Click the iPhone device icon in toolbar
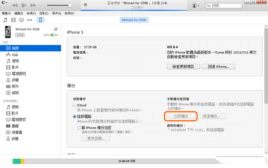The image size is (268, 168). pos(41,20)
